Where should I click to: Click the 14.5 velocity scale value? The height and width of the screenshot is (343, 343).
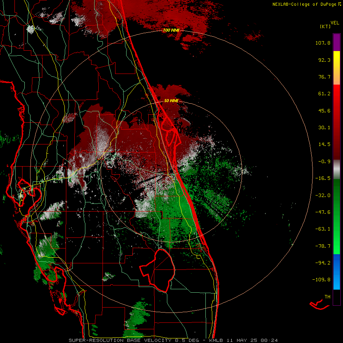(x=324, y=144)
